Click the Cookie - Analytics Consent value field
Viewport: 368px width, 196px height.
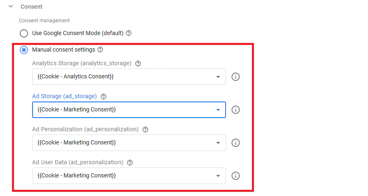[x=129, y=77]
